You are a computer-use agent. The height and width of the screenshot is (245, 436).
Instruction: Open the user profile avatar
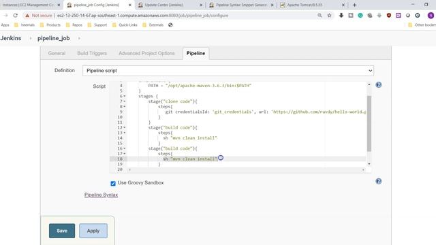tap(431, 16)
